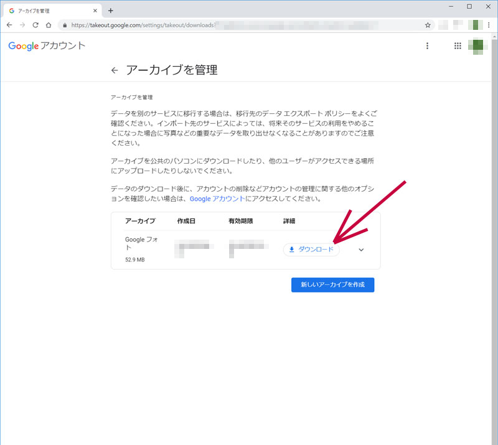
Task: Close the アーカイブを管理 tab
Action: click(95, 11)
